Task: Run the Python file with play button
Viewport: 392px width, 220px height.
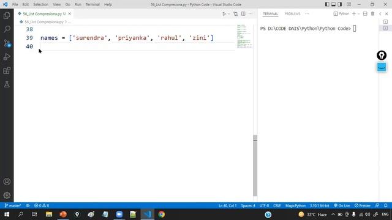Action: click(x=224, y=14)
